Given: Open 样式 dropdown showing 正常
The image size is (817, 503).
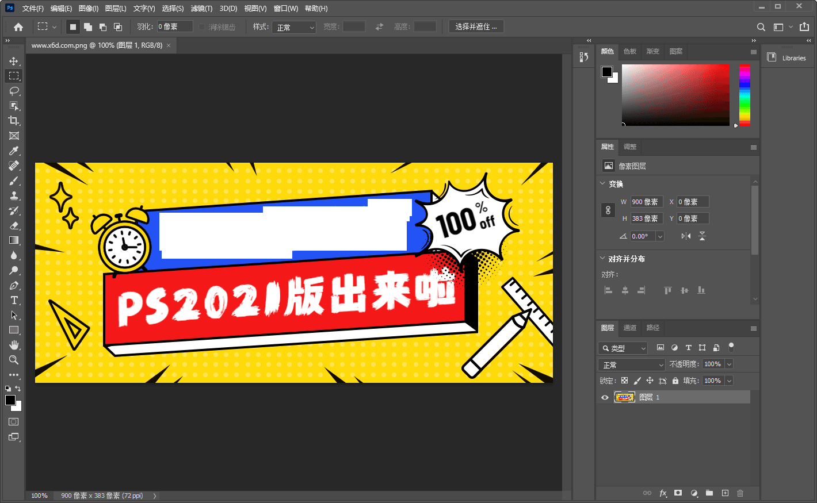Looking at the screenshot, I should click(x=295, y=27).
